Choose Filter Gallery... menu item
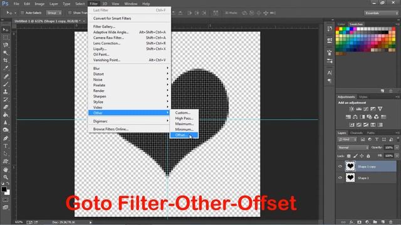The image size is (401, 225). (130, 26)
